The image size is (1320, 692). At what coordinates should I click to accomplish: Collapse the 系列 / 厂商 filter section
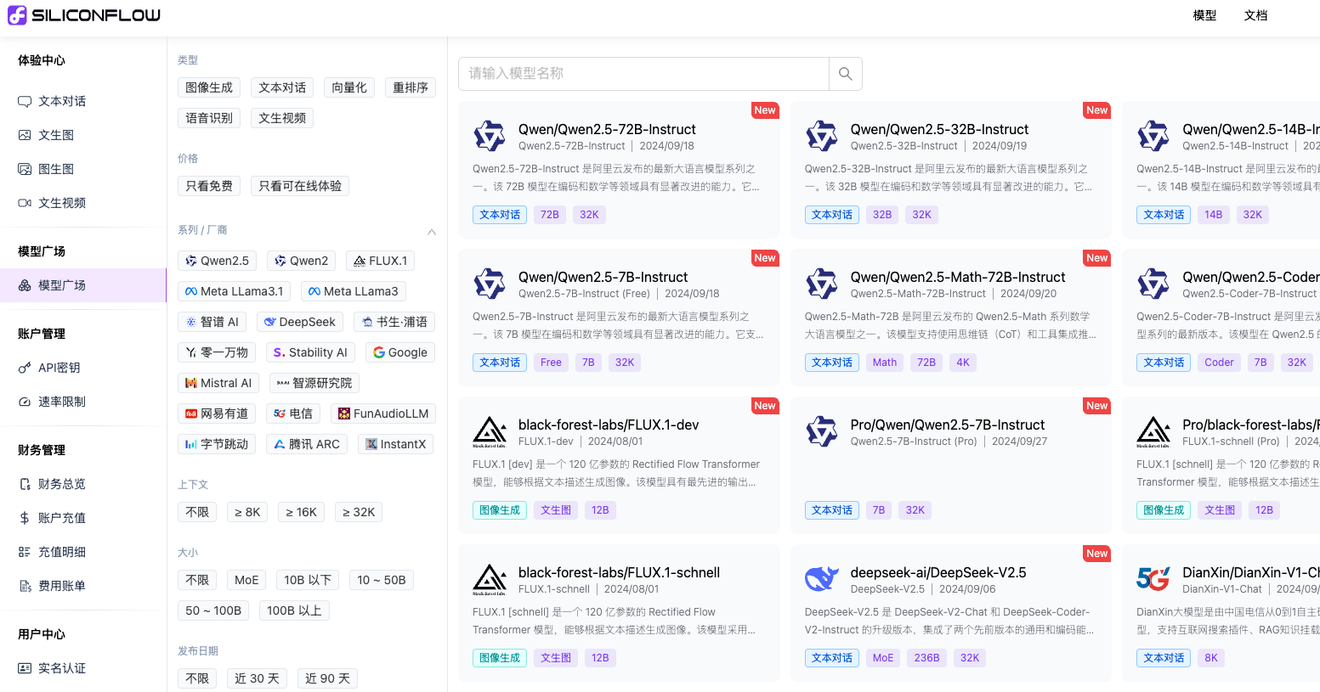point(431,231)
